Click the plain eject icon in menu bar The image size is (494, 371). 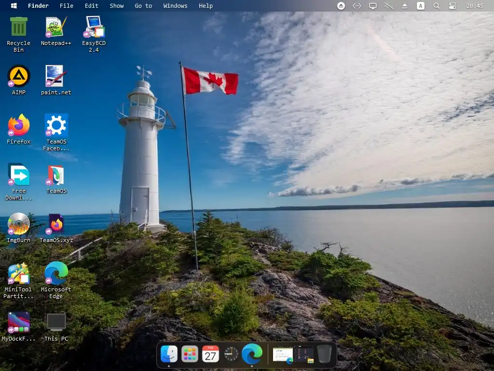click(405, 6)
